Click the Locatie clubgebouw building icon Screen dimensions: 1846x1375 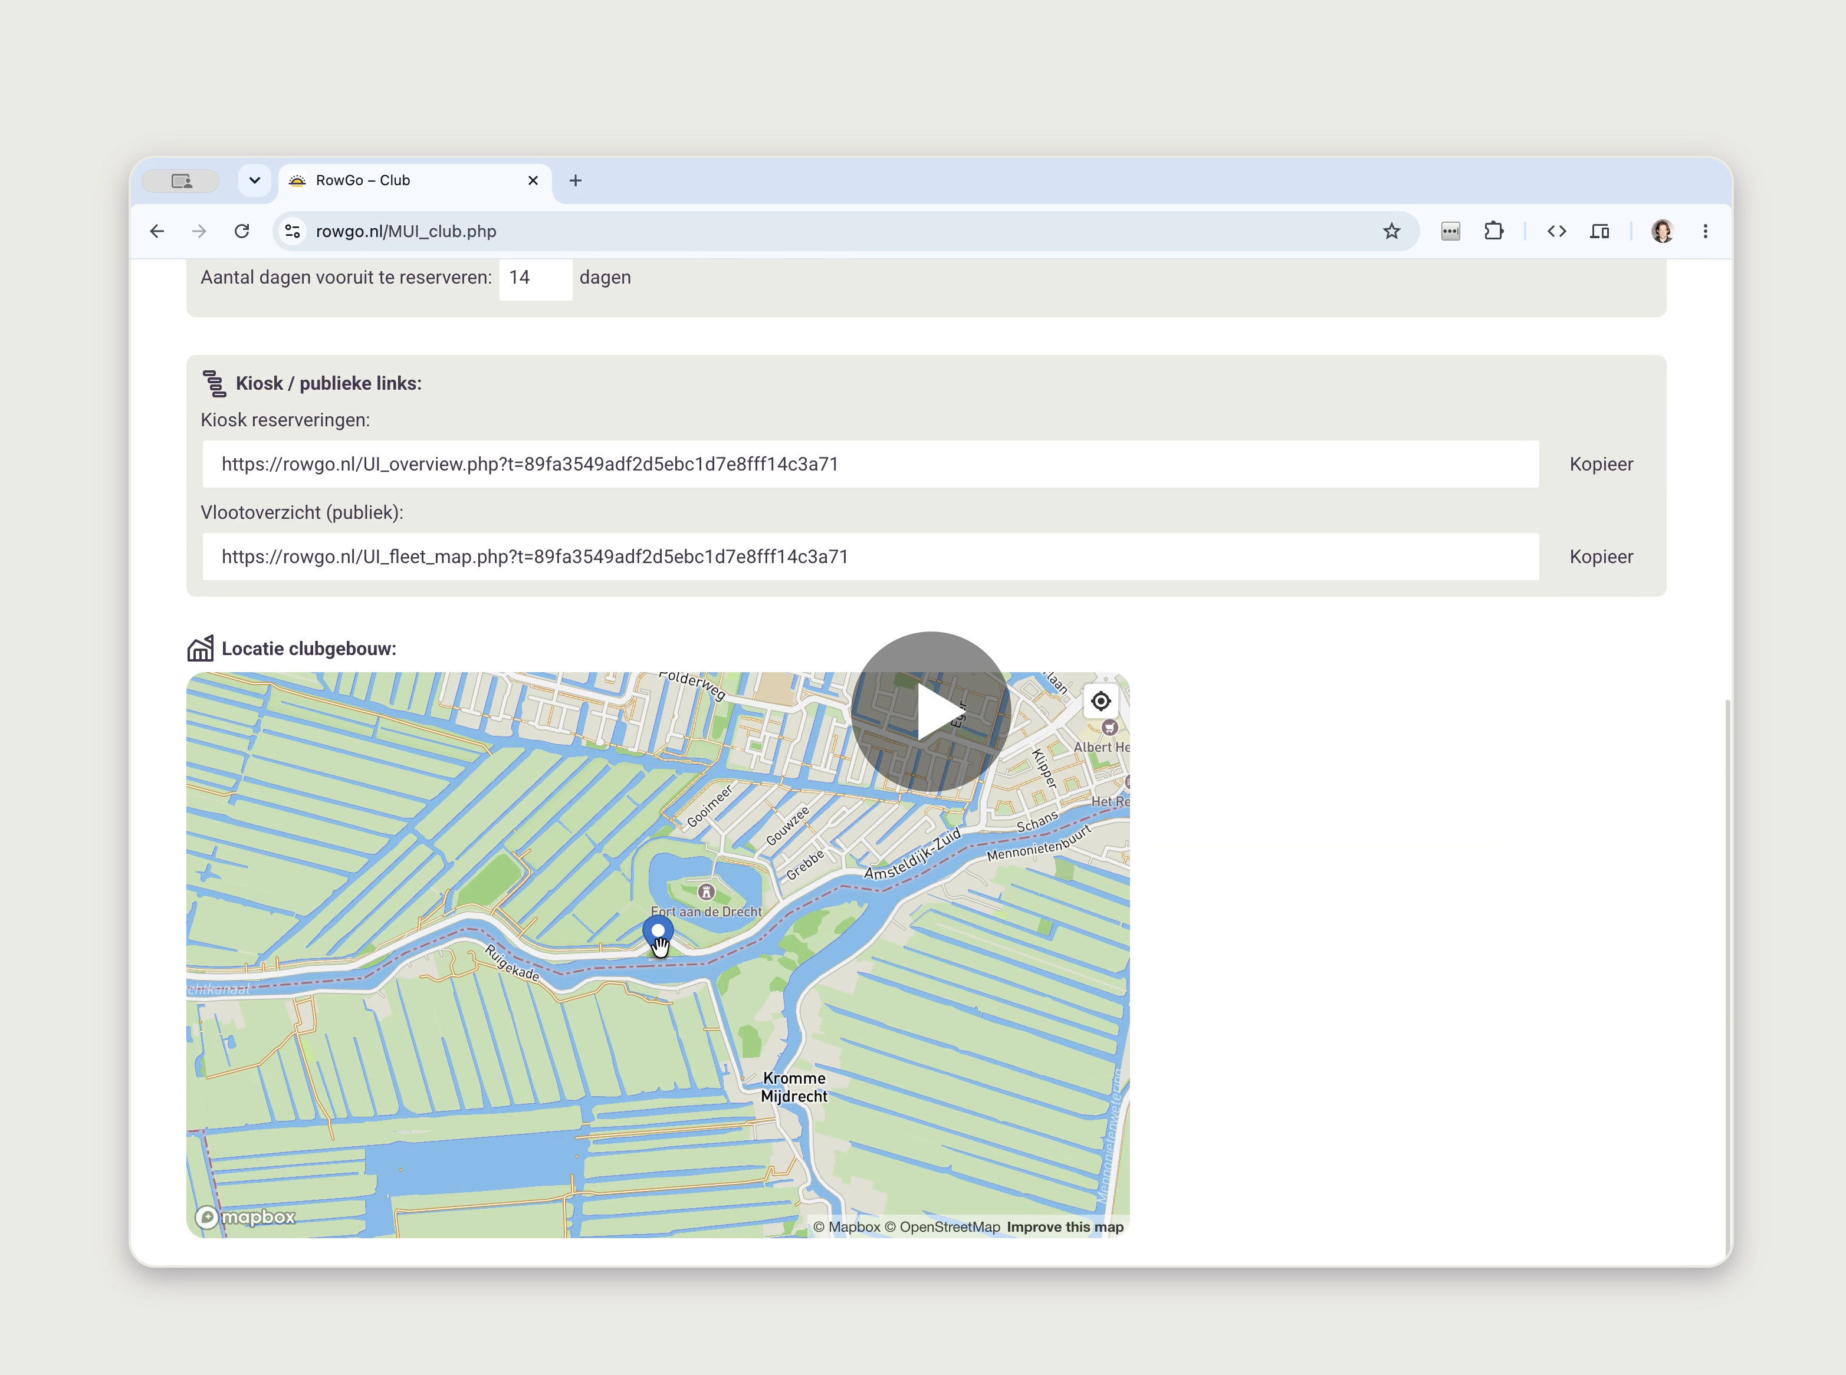(200, 649)
